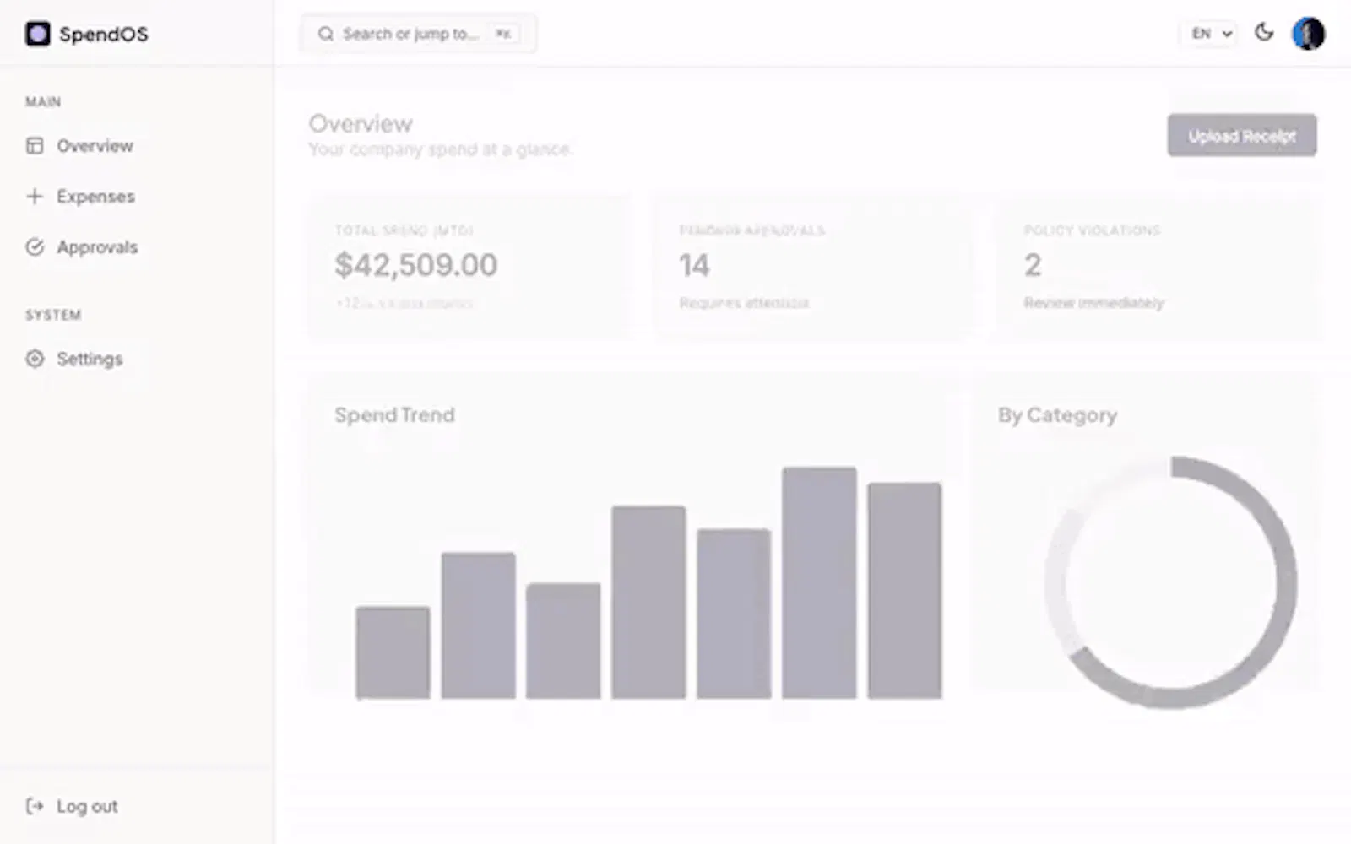Image resolution: width=1351 pixels, height=844 pixels.
Task: Click the Overview layout icon in sidebar
Action: [35, 146]
